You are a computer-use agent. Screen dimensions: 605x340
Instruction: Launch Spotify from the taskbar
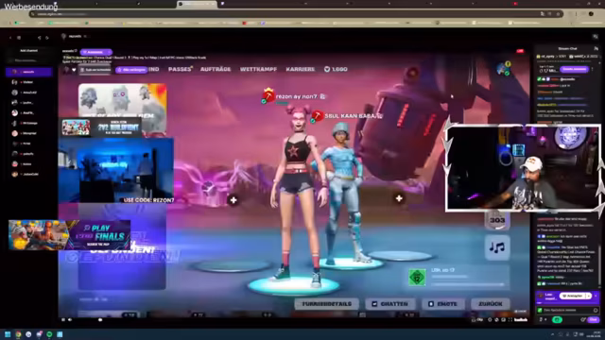(x=49, y=334)
